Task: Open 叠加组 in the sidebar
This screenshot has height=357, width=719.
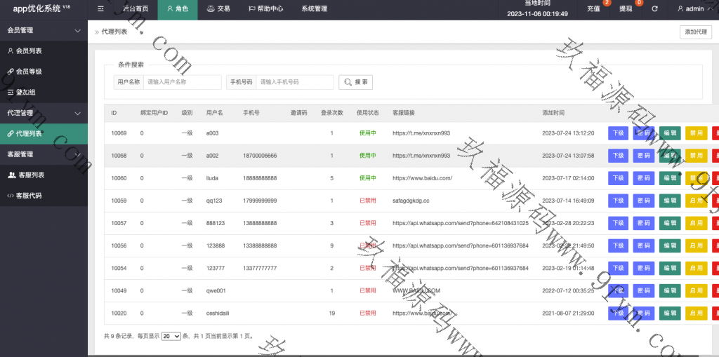Action: coord(27,92)
